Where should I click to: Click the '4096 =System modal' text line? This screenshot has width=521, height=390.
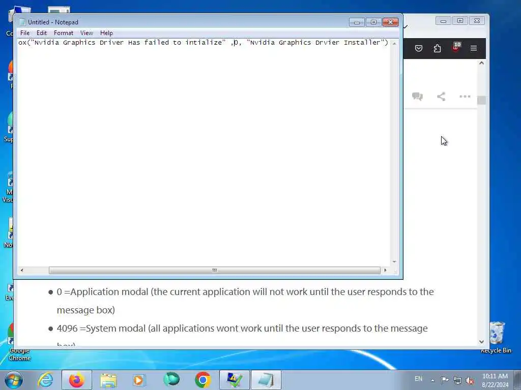[x=242, y=329]
